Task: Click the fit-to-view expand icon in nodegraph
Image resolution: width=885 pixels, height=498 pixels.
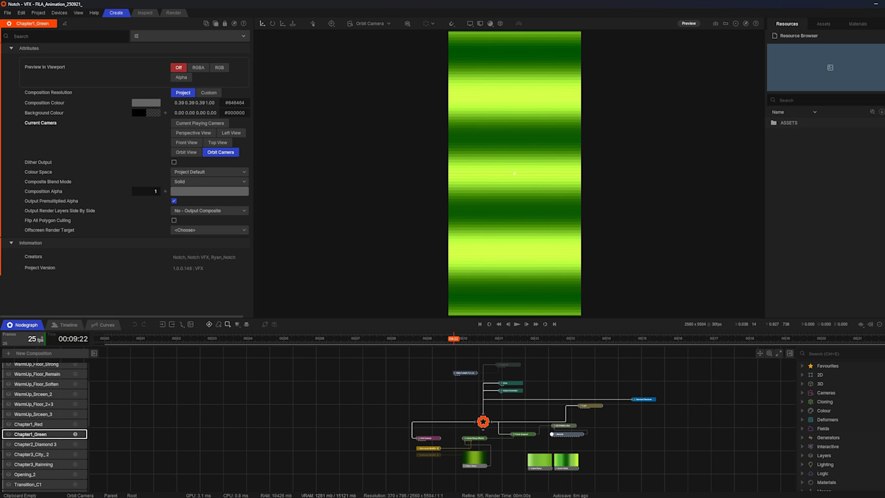Action: 779,354
